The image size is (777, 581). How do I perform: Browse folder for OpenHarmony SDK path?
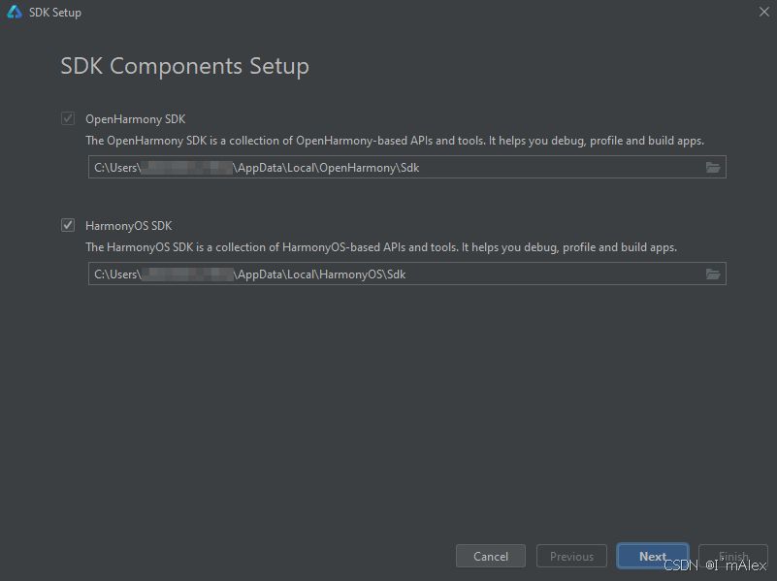(713, 168)
